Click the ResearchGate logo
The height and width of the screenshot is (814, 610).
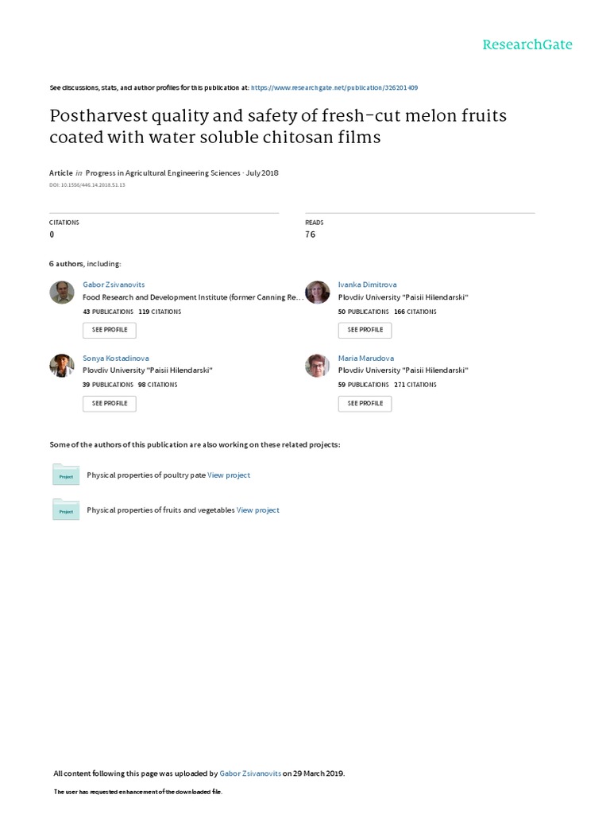coord(527,45)
